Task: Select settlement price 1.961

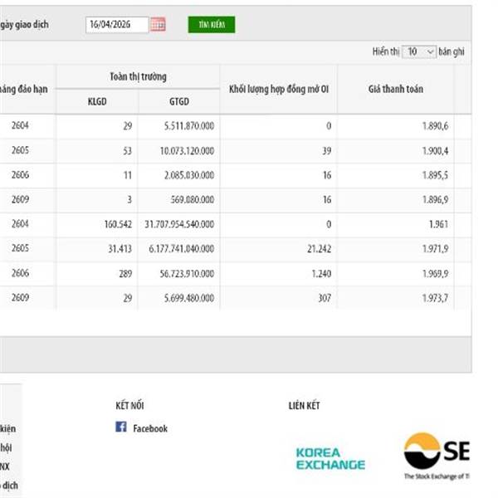Action: point(438,225)
